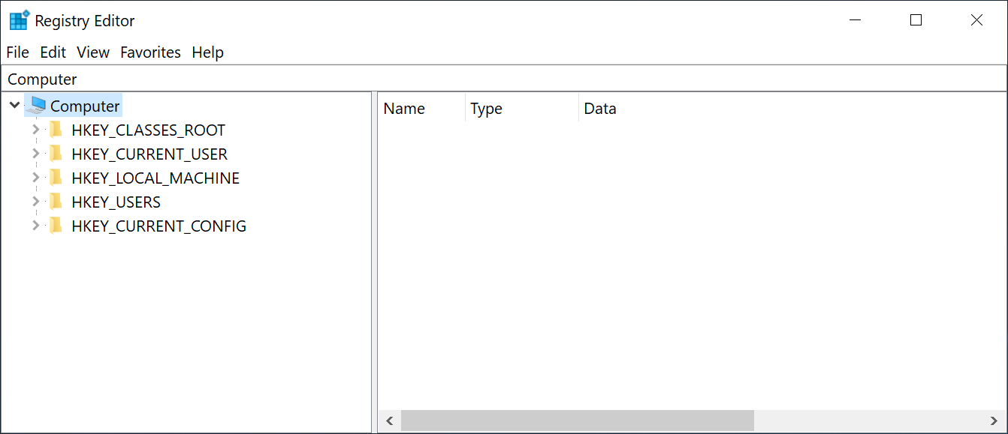Click the scroll right arrow

pos(994,421)
